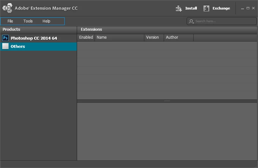Select Photoshop CC 2014 64 product

(39, 38)
